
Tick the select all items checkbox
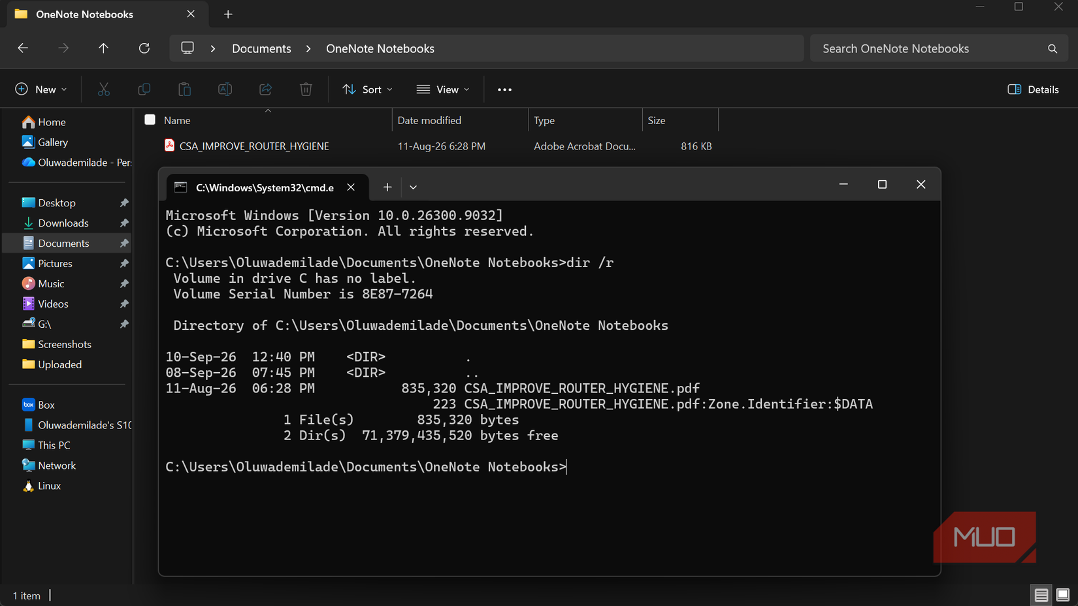point(150,120)
